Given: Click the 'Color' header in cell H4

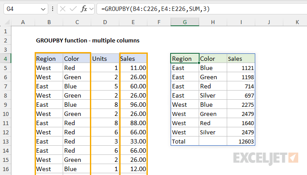Looking at the screenshot, I should 213,59.
